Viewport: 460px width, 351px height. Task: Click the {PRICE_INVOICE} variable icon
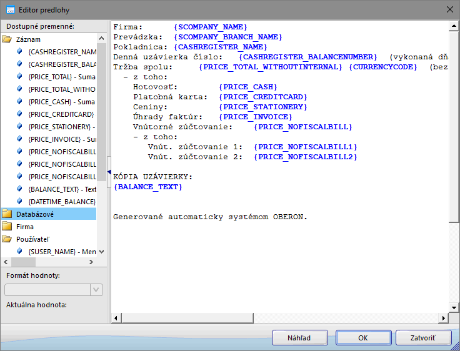click(20, 139)
